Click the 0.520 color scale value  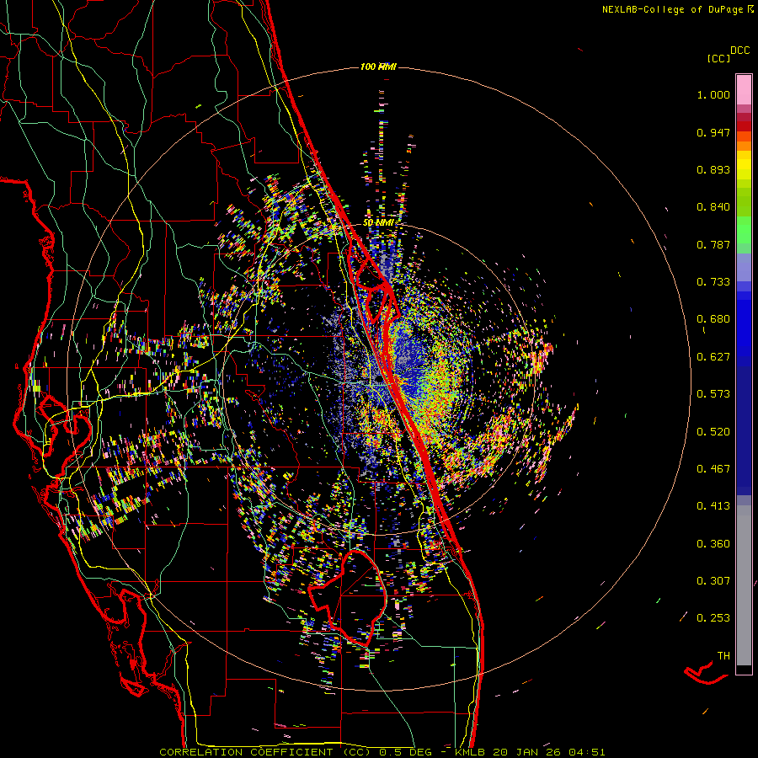pos(713,432)
